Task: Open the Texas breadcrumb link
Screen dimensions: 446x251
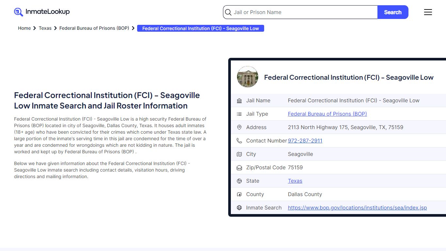Action: (x=45, y=28)
